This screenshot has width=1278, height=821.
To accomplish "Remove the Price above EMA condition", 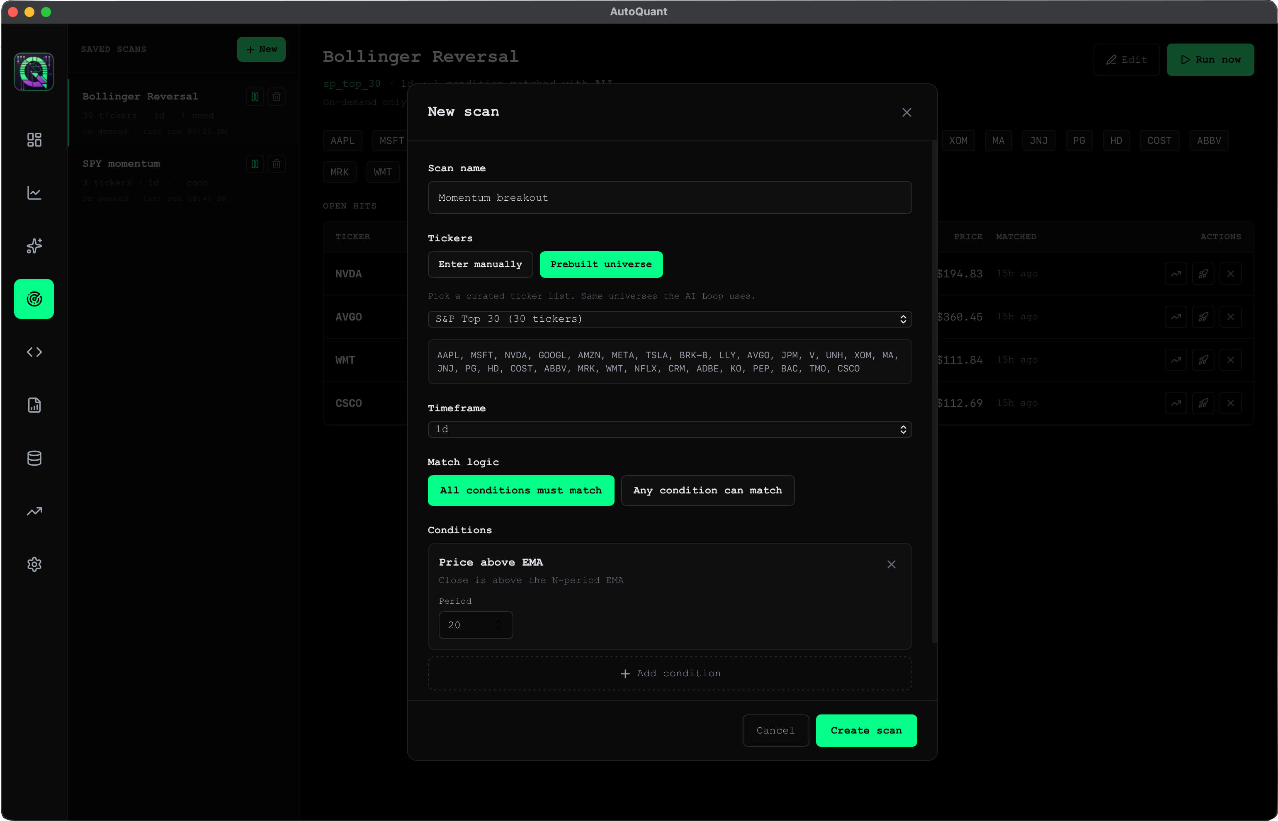I will 891,564.
